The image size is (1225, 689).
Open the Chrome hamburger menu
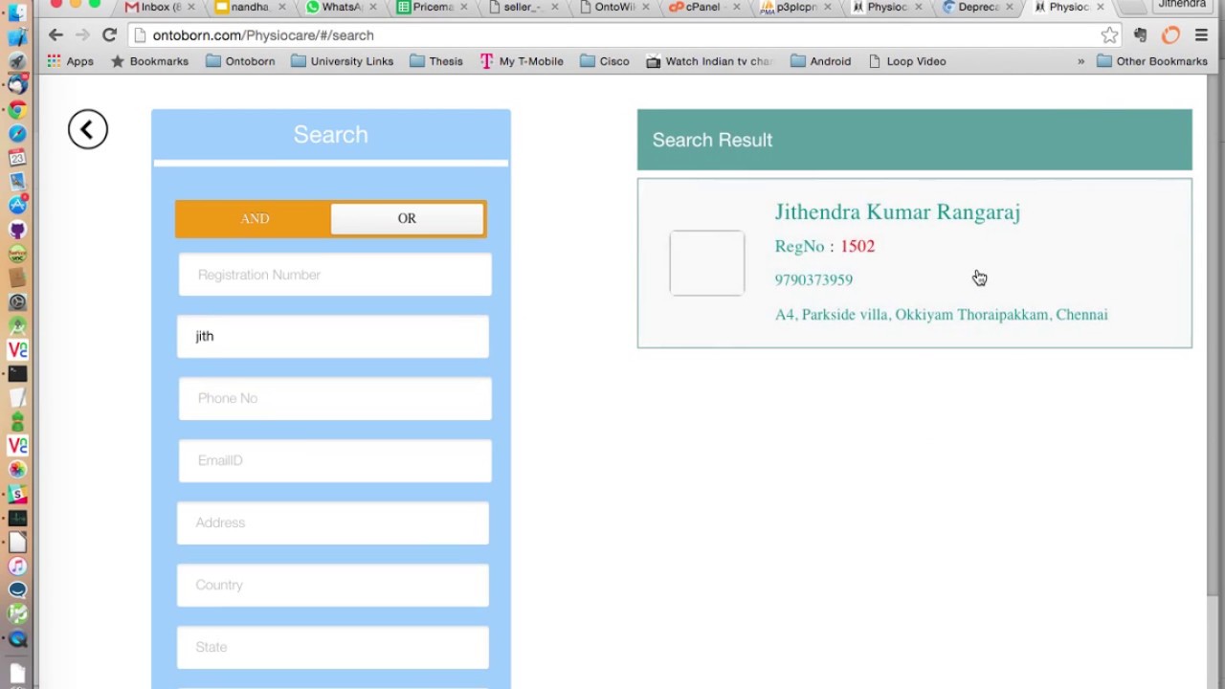(1201, 35)
